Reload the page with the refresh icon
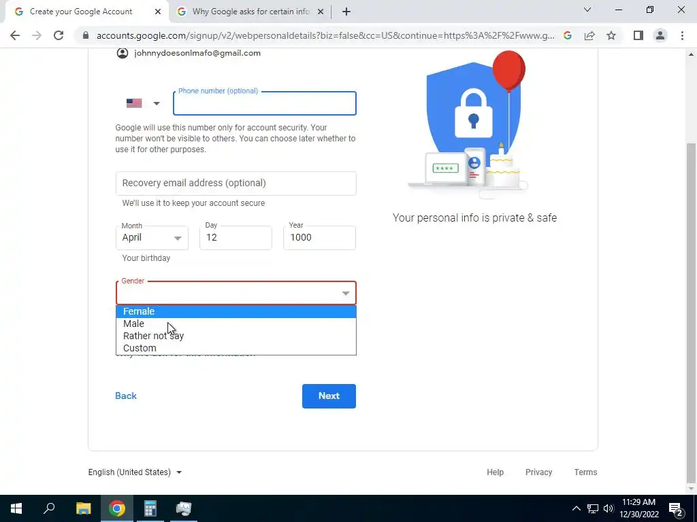This screenshot has width=697, height=522. coord(59,35)
